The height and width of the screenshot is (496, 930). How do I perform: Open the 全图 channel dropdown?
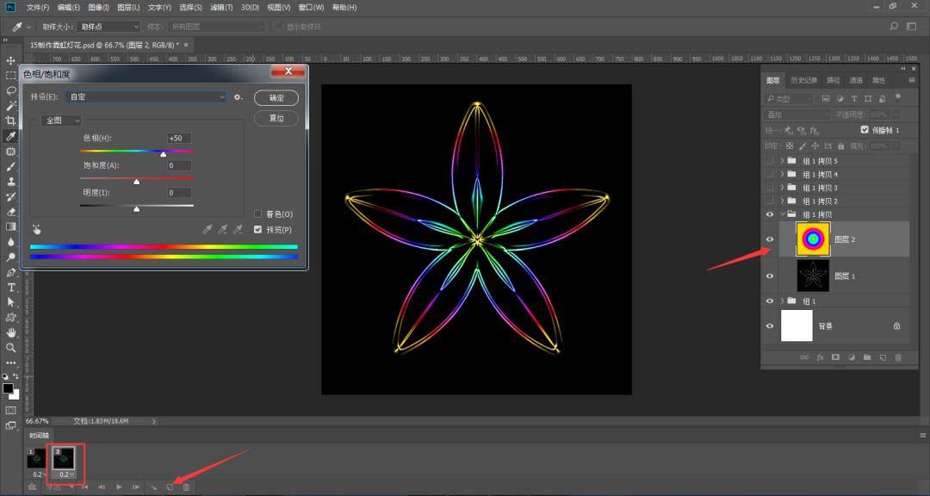(59, 120)
